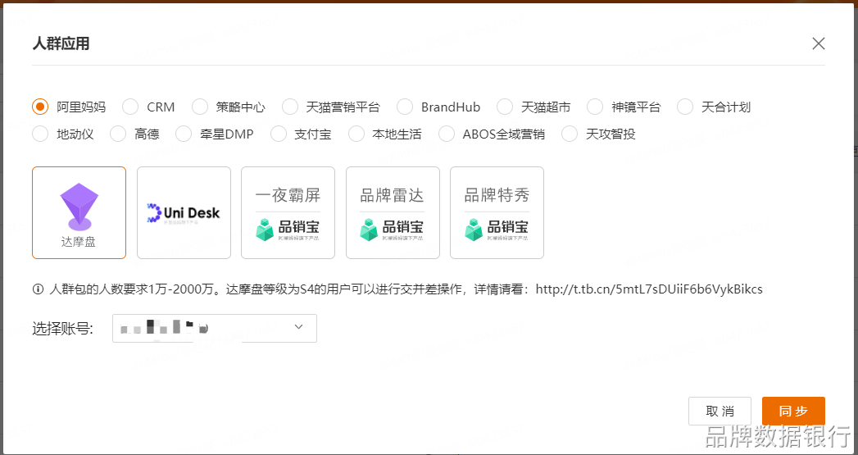The image size is (858, 455).
Task: Open the 选择账号 account dropdown
Action: [x=215, y=329]
